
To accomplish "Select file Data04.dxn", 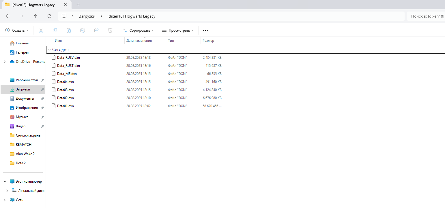I will click(66, 82).
